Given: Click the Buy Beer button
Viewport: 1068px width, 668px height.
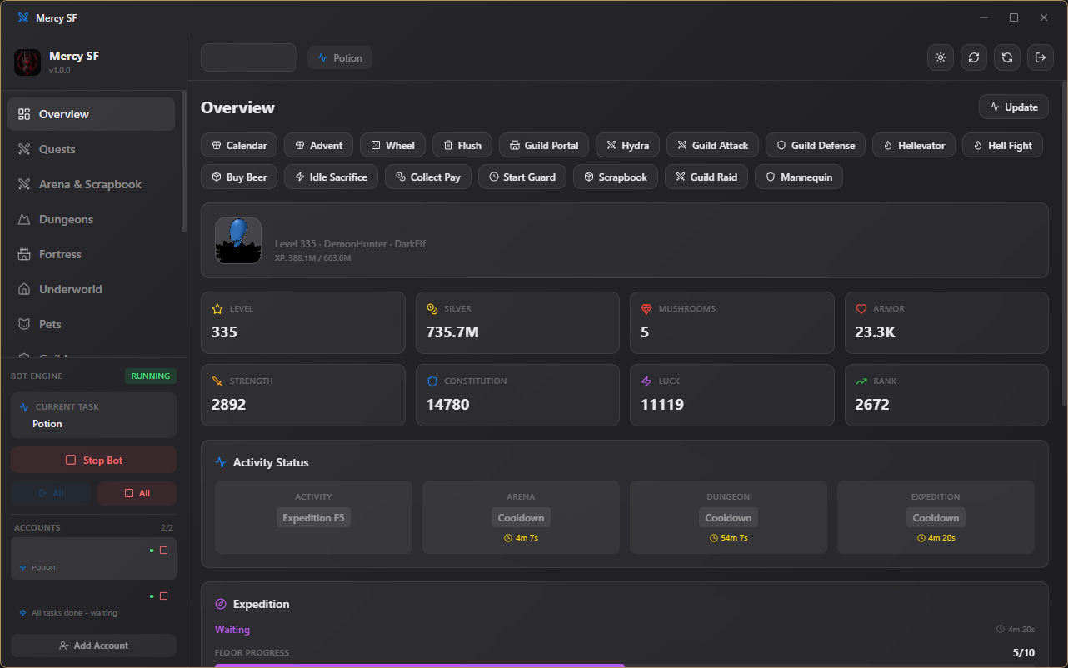Looking at the screenshot, I should 240,177.
